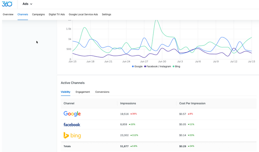Open the Settings tab
Screen dimensions: 259x152
click(x=107, y=14)
